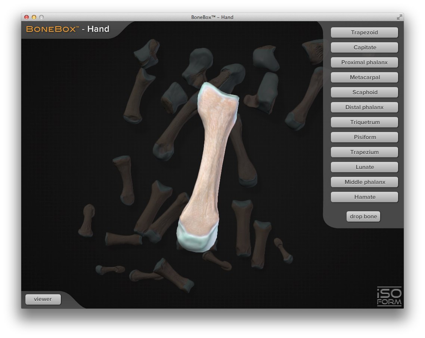Image resolution: width=425 pixels, height=338 pixels.
Task: Open the viewer mode button
Action: [43, 299]
